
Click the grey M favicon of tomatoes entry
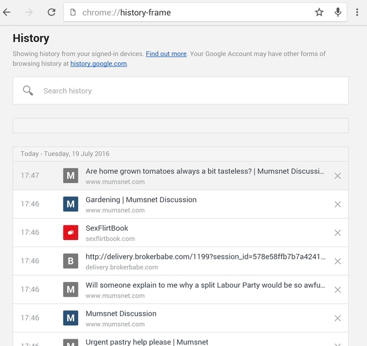click(71, 176)
